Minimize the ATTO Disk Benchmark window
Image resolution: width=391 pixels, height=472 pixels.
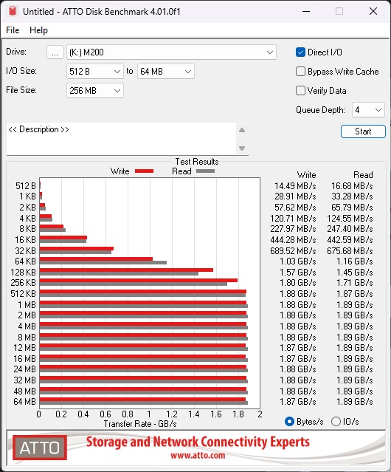306,11
